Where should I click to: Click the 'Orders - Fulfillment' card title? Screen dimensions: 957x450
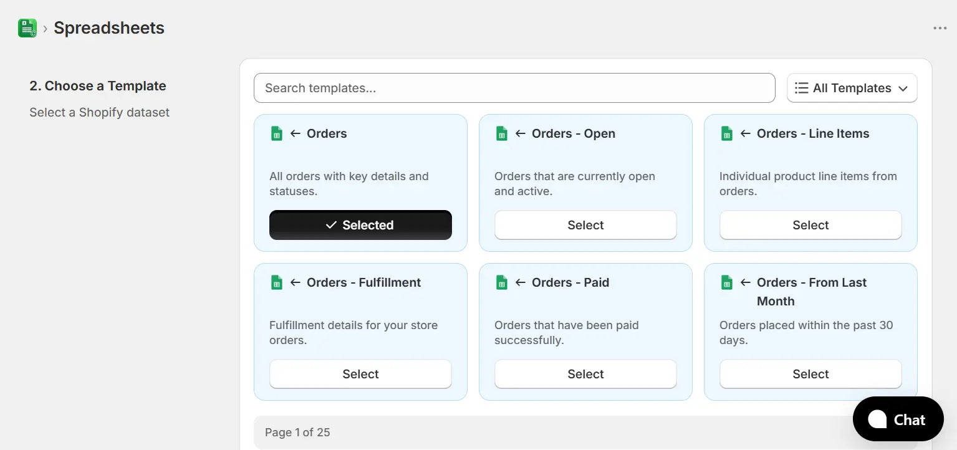point(364,282)
